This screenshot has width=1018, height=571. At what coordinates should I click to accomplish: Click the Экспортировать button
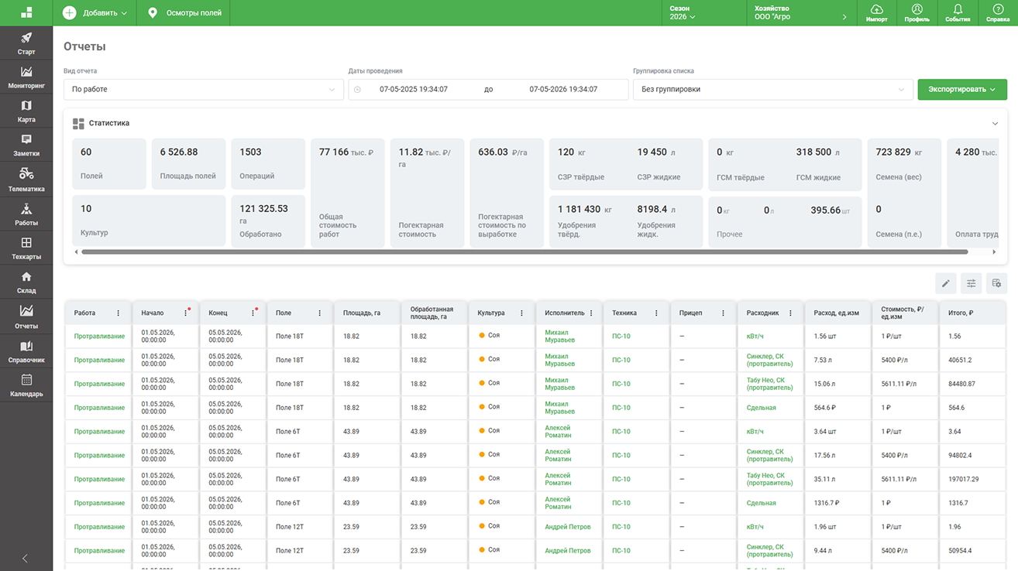pos(962,89)
